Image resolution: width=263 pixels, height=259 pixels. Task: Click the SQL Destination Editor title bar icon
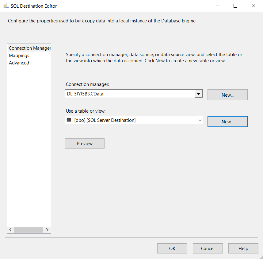tap(6, 6)
